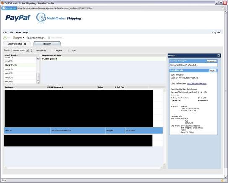The width and height of the screenshot is (228, 183).
Task: Select the History tab
Action: pos(47,44)
